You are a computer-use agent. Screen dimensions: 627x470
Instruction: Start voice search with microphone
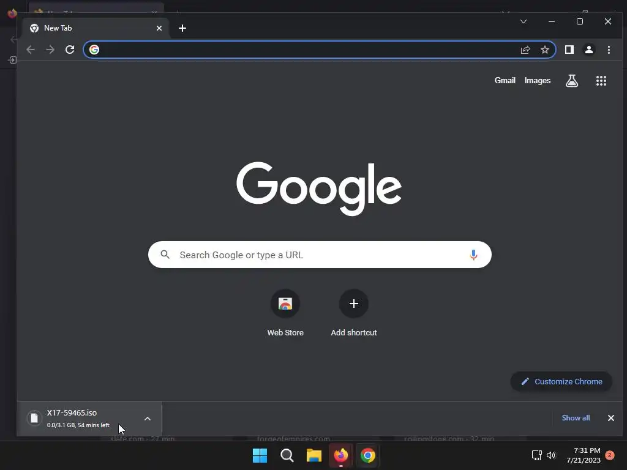tap(473, 255)
